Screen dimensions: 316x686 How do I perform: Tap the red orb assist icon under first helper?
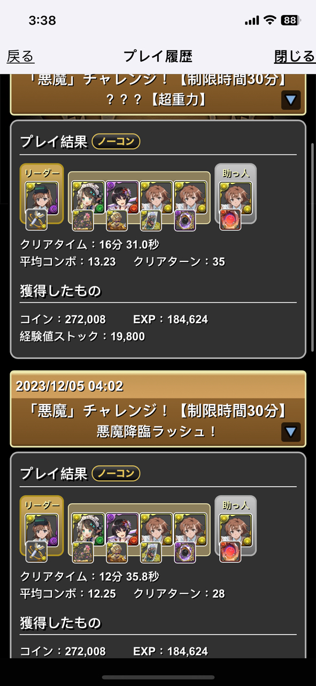pyautogui.click(x=230, y=220)
